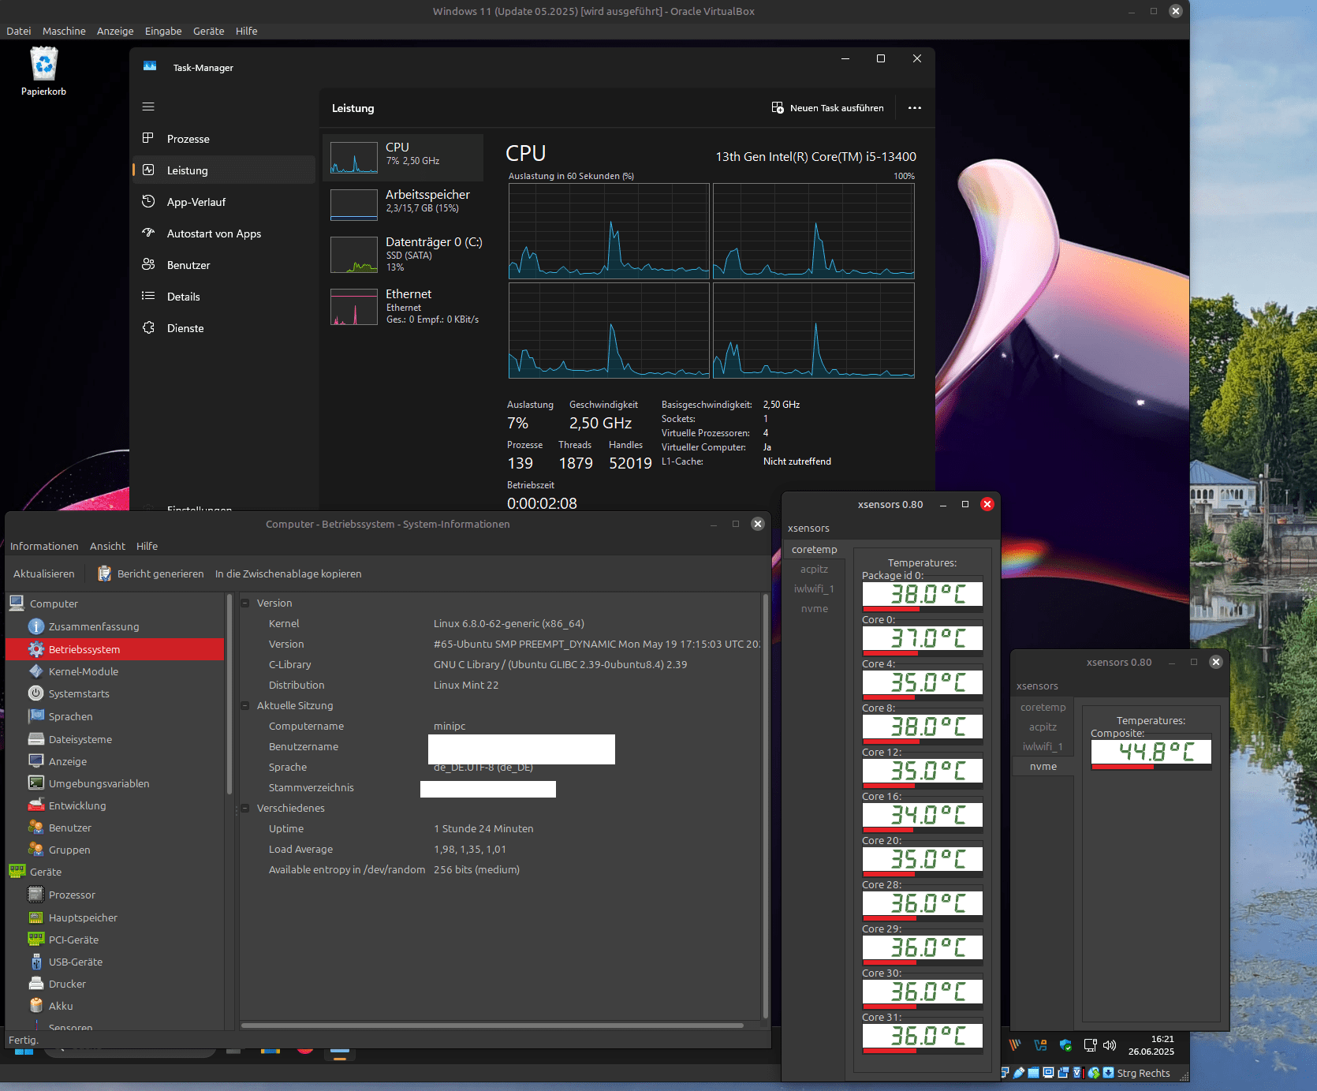Select Leistung in Task-Manager sidebar
The height and width of the screenshot is (1091, 1317).
(224, 170)
